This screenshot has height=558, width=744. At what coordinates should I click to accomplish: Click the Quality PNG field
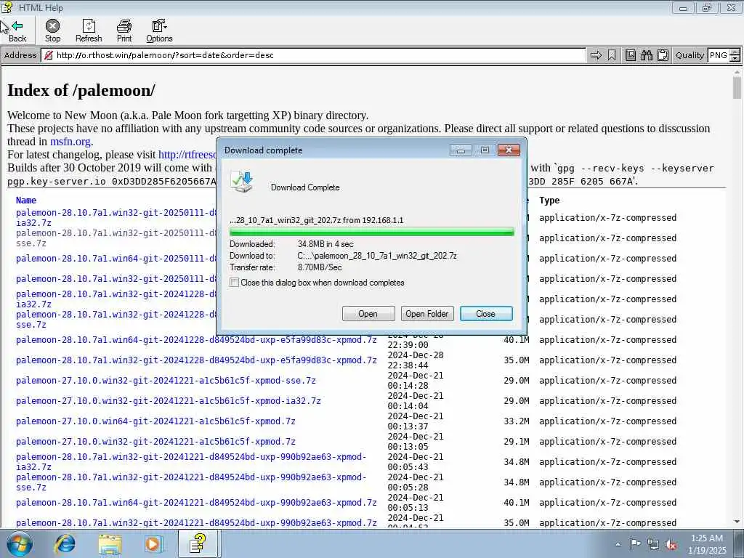coord(718,55)
